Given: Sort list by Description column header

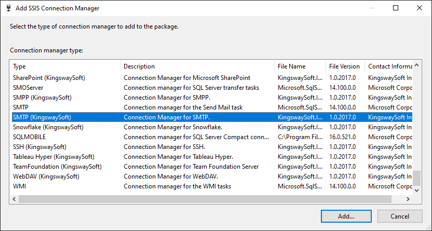Looking at the screenshot, I should pyautogui.click(x=197, y=66).
